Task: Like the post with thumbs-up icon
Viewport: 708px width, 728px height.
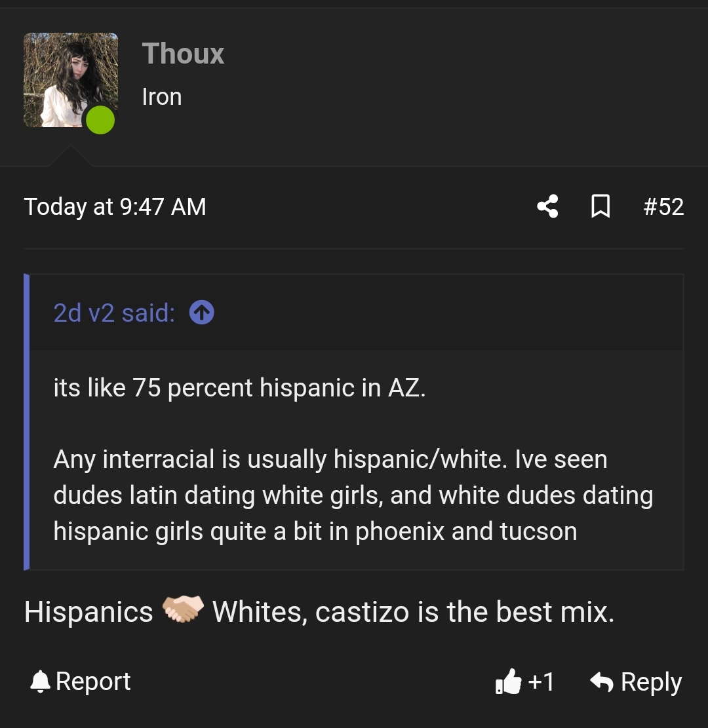Action: [x=509, y=682]
